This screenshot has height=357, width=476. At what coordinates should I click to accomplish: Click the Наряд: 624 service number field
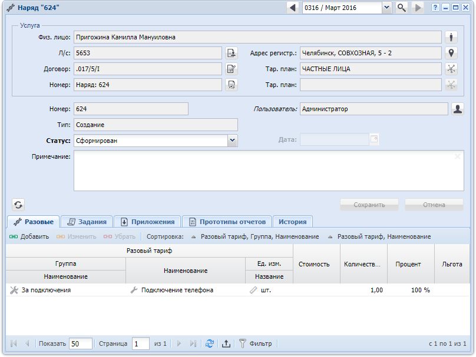(x=148, y=85)
